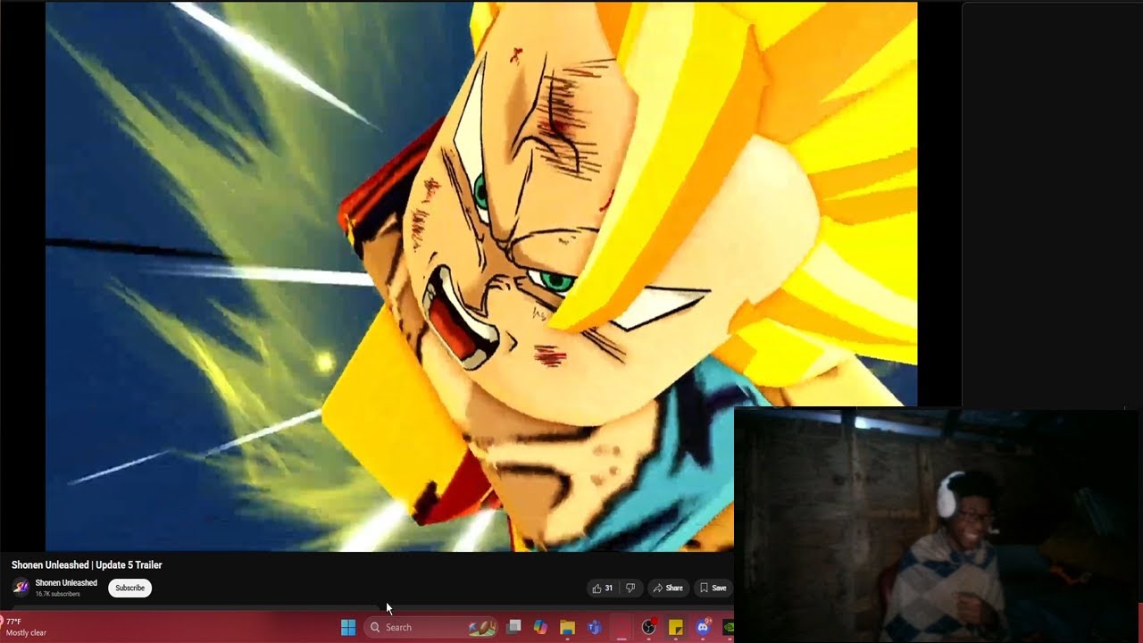The image size is (1143, 643).
Task: Like the Shonen Unleashed trailer video
Action: [603, 588]
